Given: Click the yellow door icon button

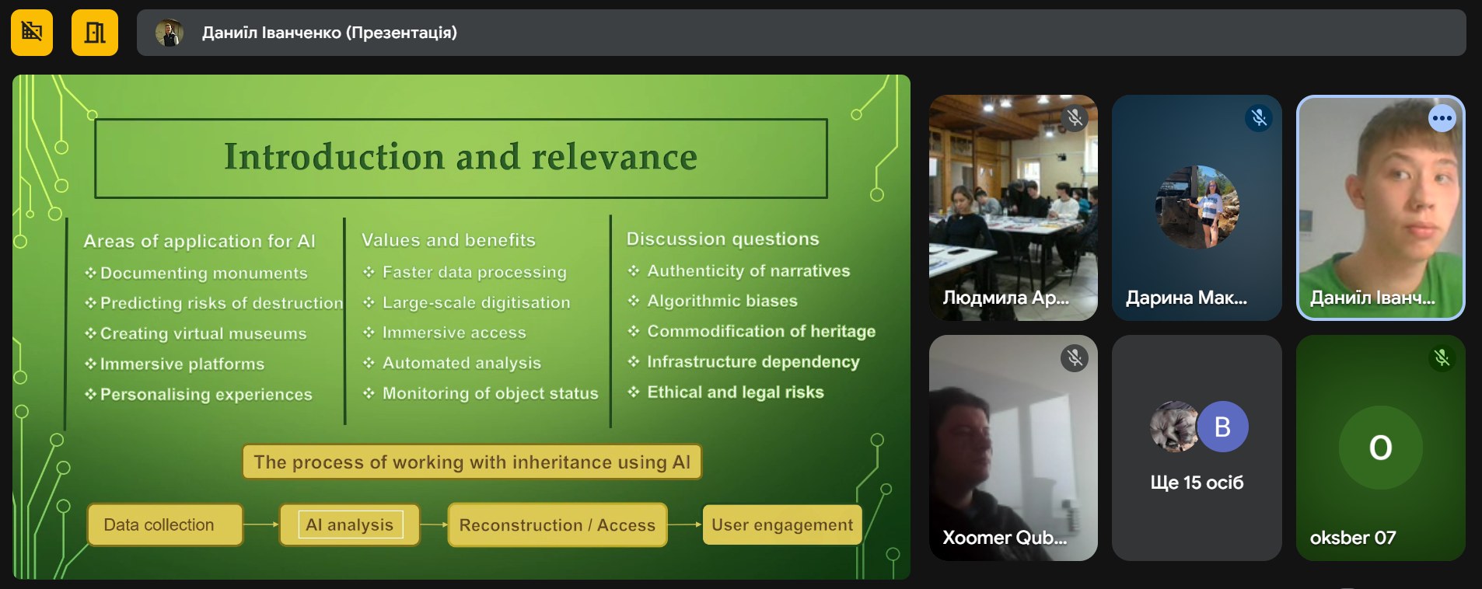Looking at the screenshot, I should [95, 33].
